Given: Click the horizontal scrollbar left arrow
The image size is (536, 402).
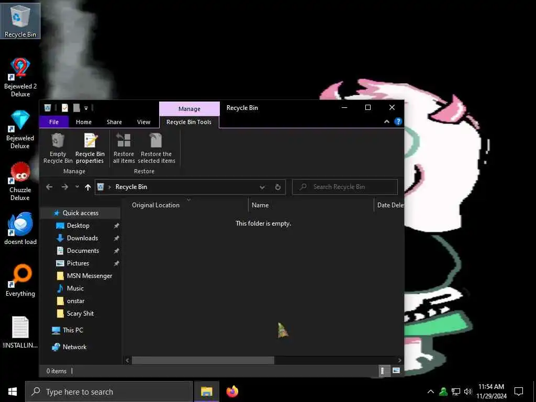Looking at the screenshot, I should tap(128, 360).
